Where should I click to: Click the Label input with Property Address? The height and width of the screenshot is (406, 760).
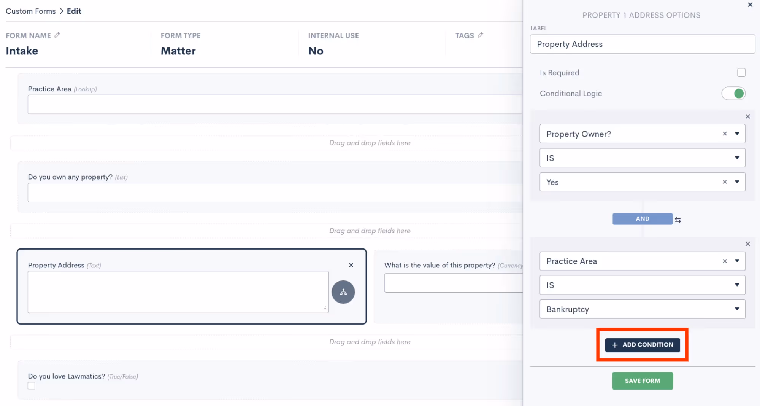click(642, 44)
